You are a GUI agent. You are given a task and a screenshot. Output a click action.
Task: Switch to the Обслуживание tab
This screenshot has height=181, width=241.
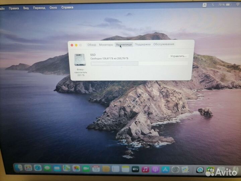point(164,44)
